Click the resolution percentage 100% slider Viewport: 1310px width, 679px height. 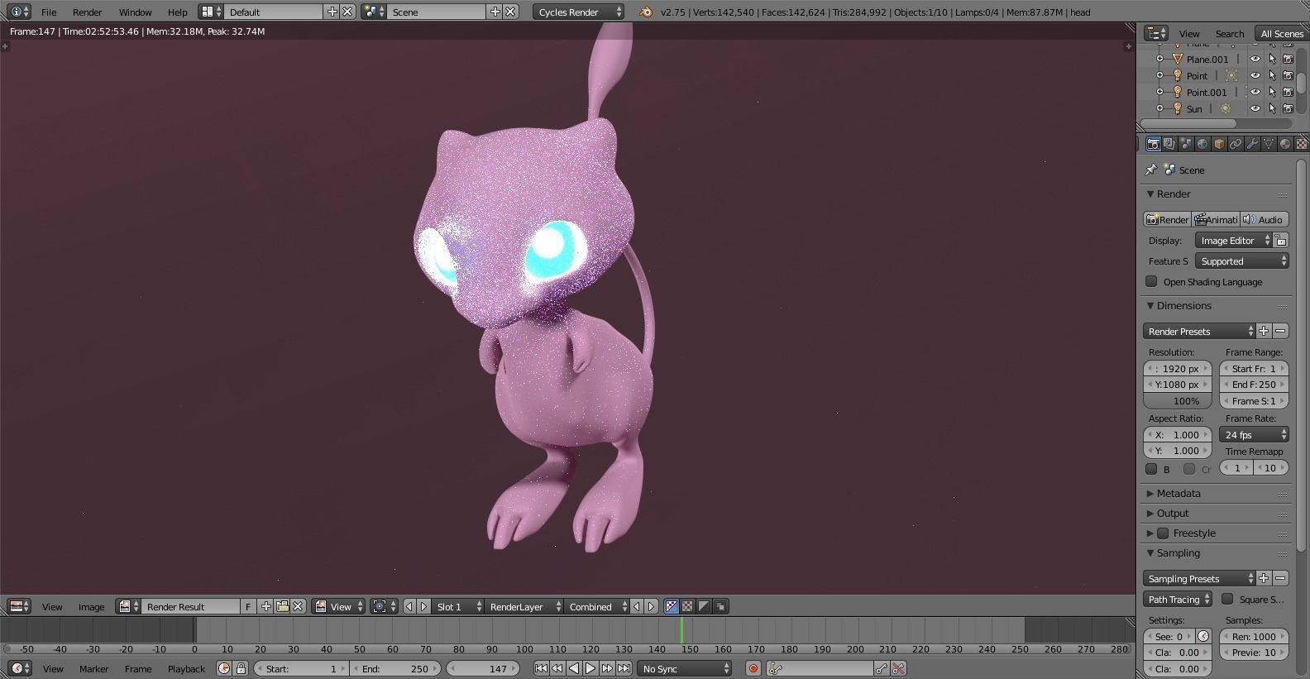[x=1178, y=400]
